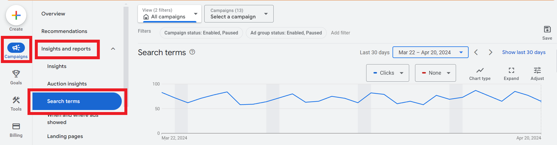
Task: Click the Save report icon
Action: pyautogui.click(x=547, y=29)
